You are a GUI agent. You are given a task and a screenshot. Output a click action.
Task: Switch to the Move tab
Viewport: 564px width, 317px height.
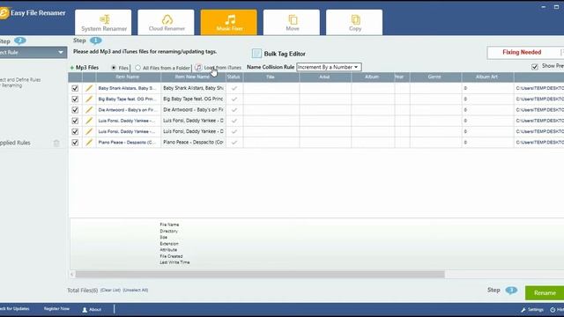(x=292, y=22)
